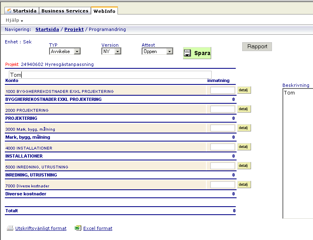Open the Startsida tab
This screenshot has width=313, height=240.
[22, 11]
